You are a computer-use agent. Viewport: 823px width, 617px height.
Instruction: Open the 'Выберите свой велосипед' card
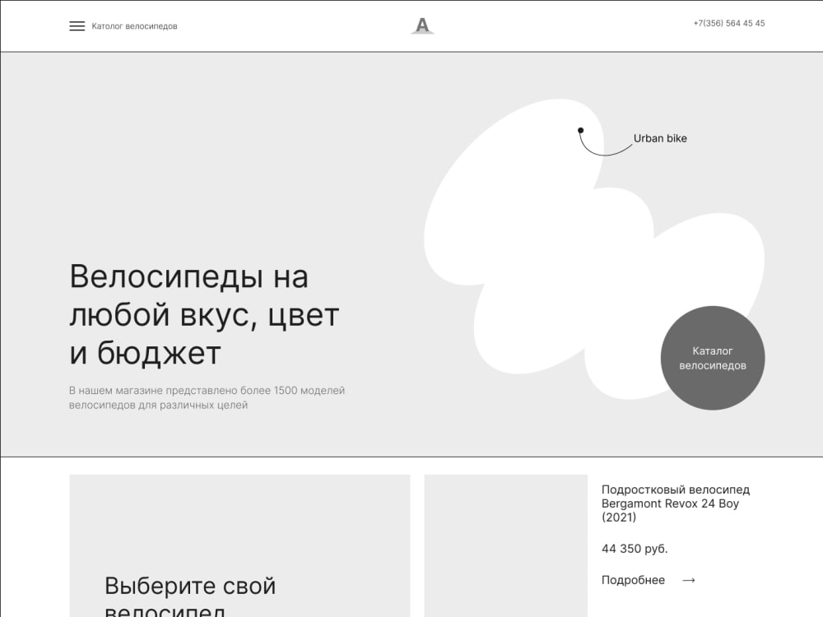point(239,545)
